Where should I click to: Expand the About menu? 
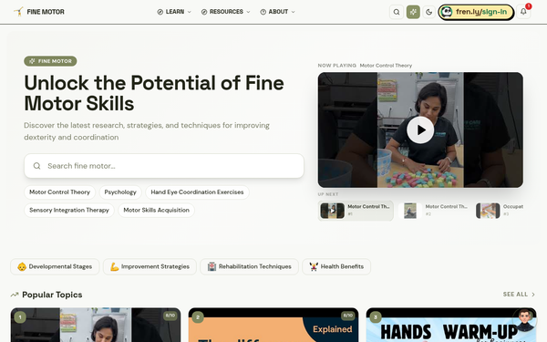click(278, 12)
